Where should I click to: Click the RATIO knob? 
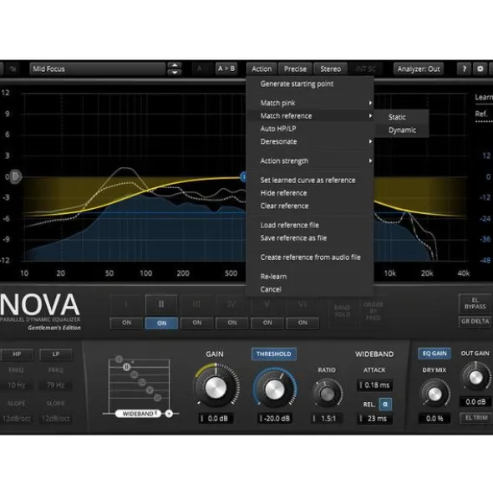[327, 394]
